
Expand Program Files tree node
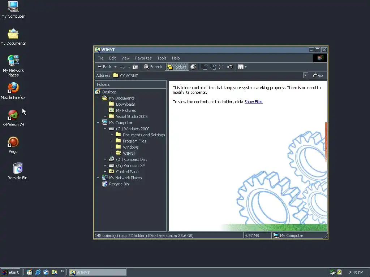tap(112, 141)
